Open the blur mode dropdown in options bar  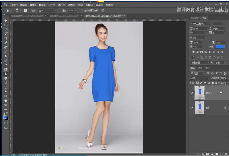click(47, 11)
